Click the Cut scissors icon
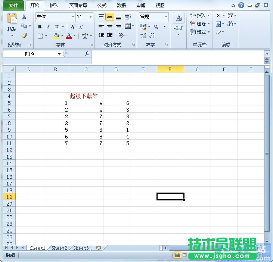The width and height of the screenshot is (273, 262). click(24, 17)
